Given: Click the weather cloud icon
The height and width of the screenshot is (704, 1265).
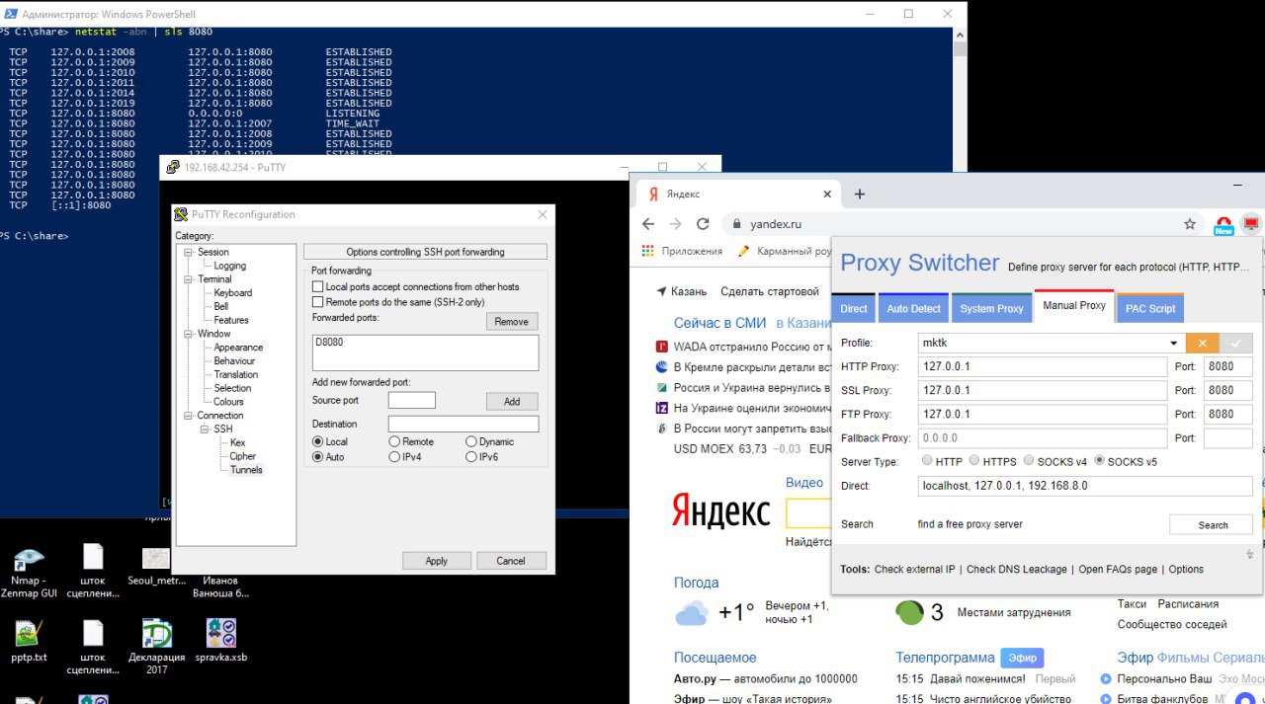Looking at the screenshot, I should tap(692, 613).
